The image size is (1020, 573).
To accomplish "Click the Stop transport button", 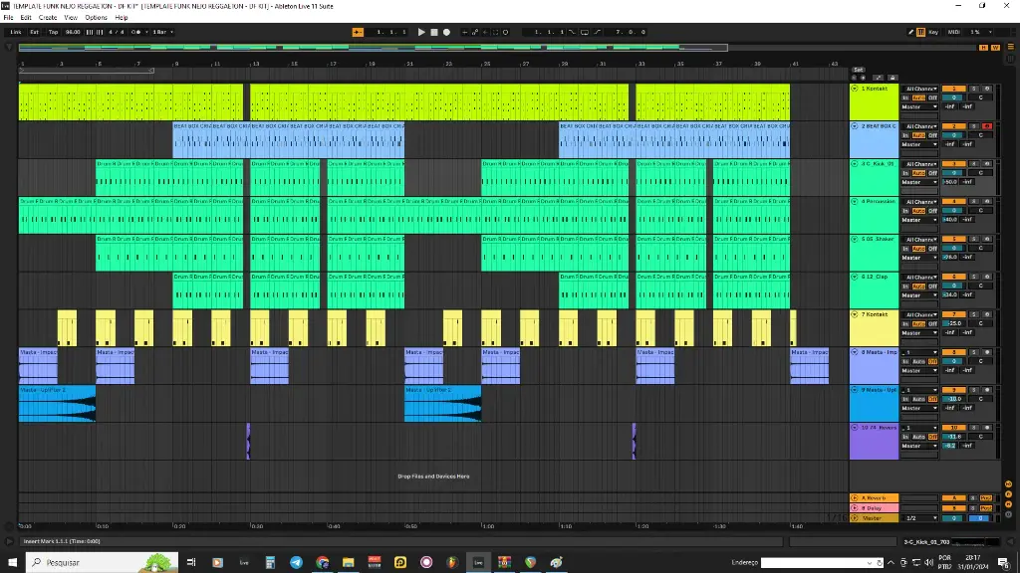I will [434, 32].
